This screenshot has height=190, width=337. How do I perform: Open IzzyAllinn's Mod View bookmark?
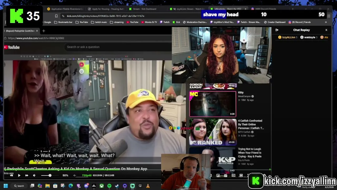222,22
